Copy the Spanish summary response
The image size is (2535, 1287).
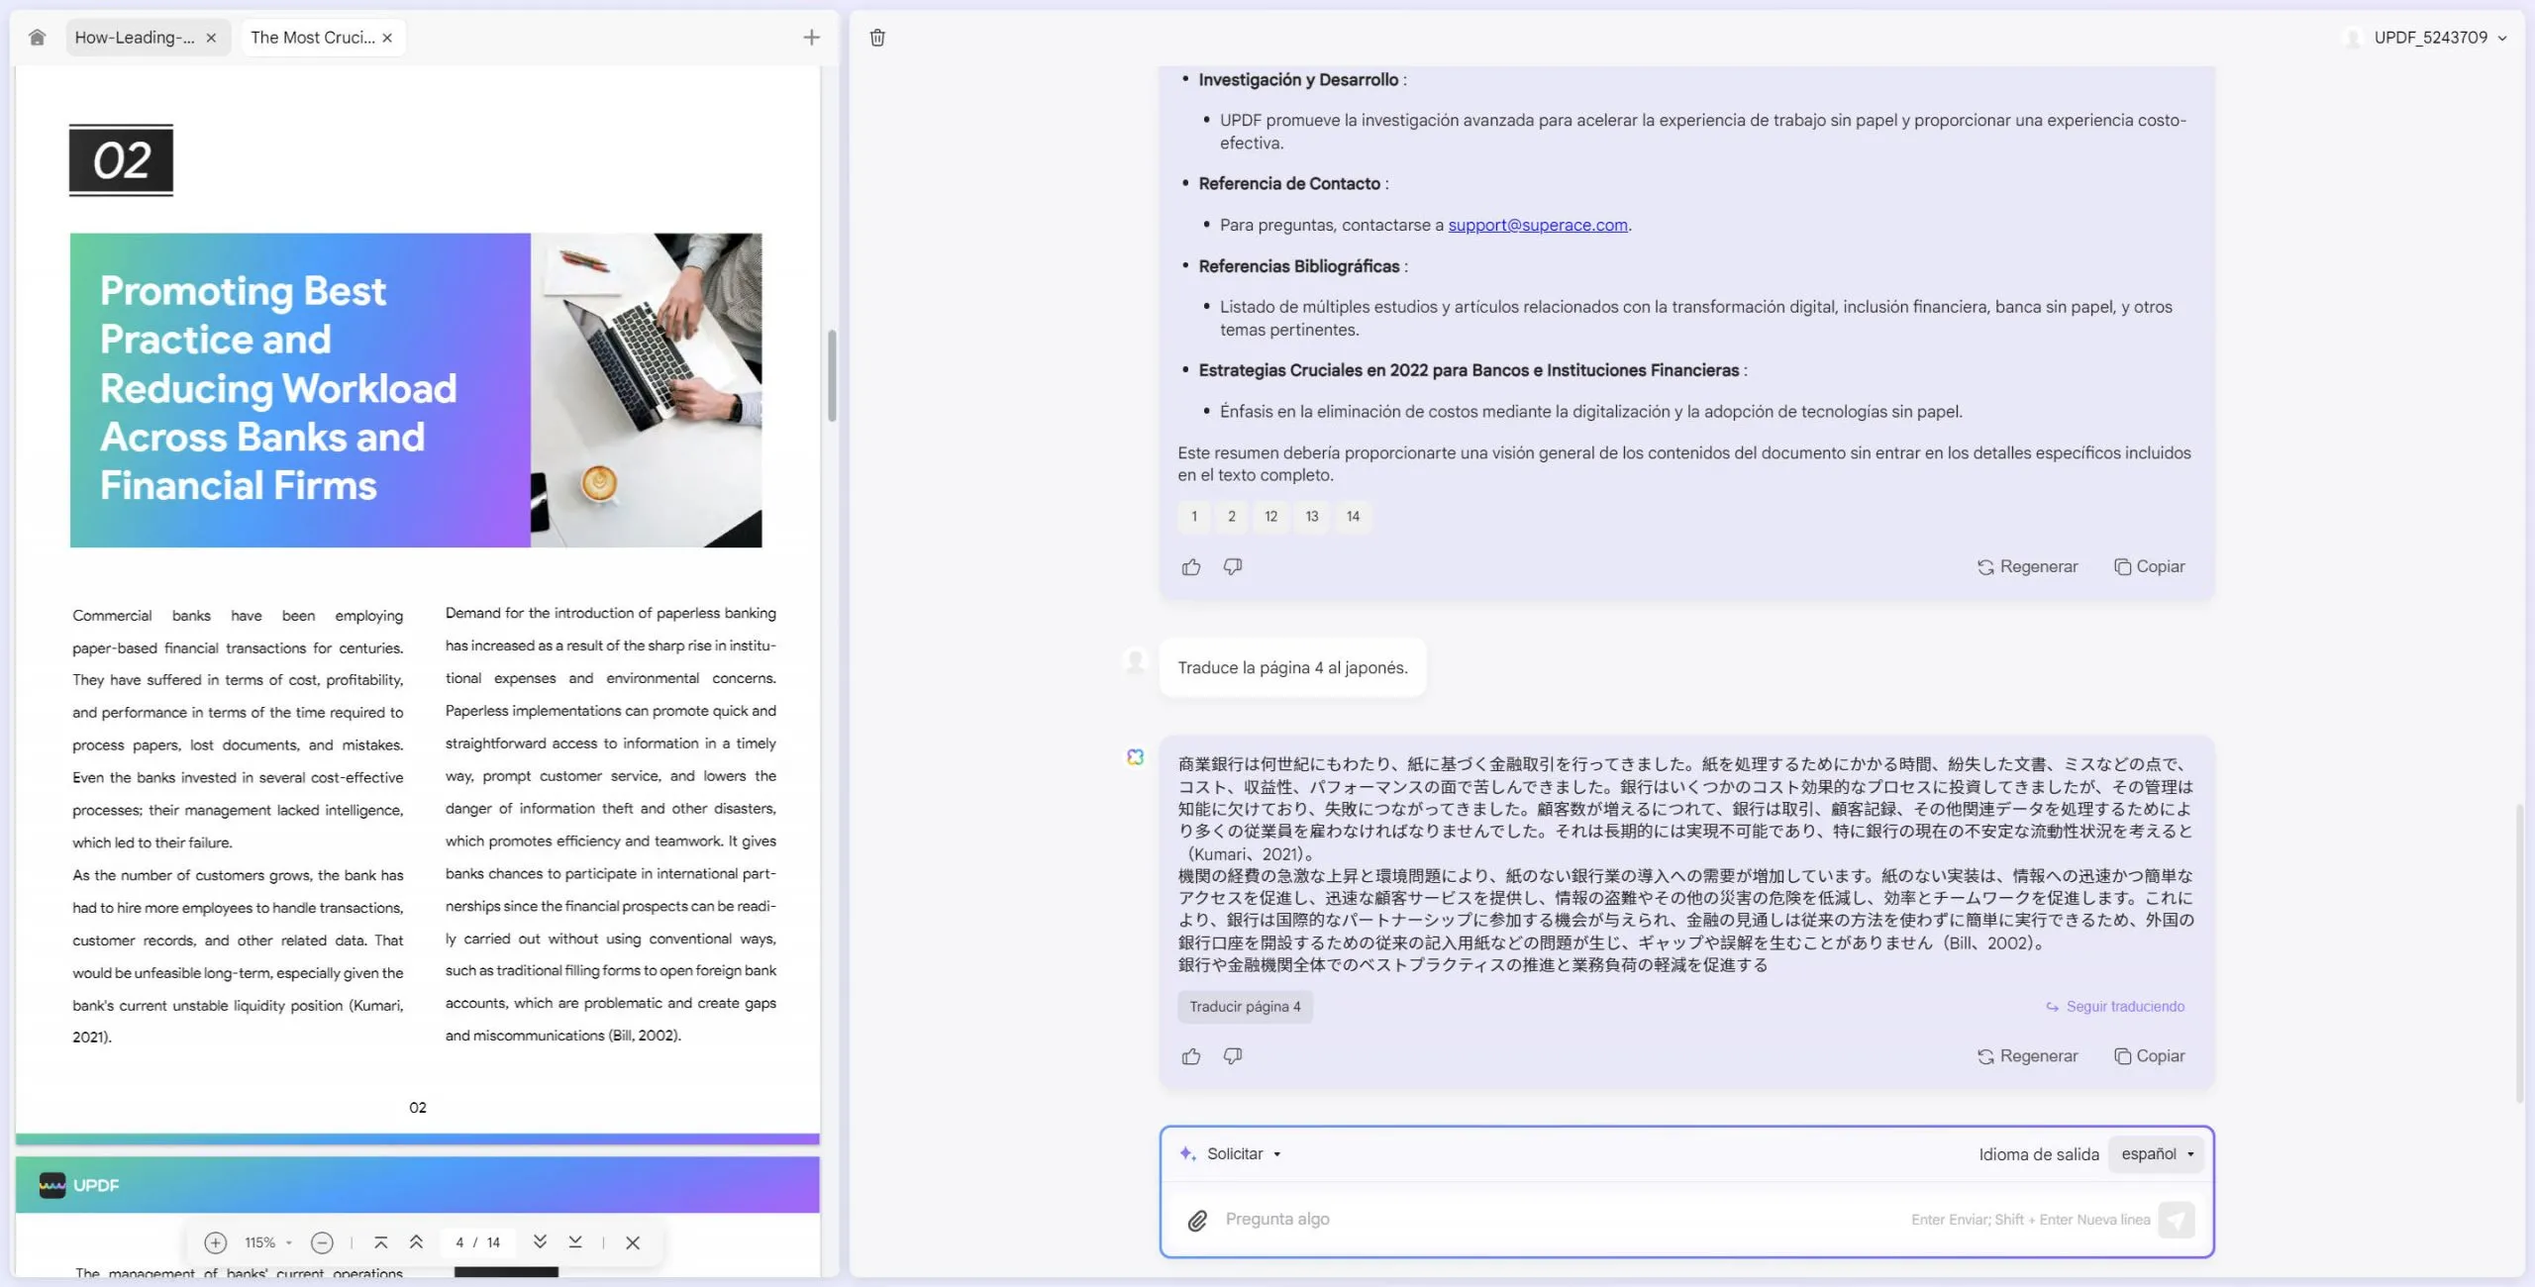tap(2149, 567)
